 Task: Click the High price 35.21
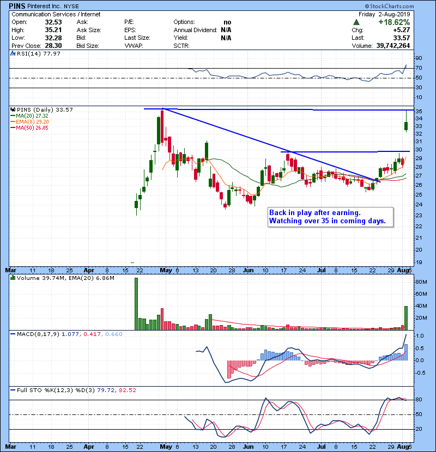tap(53, 30)
